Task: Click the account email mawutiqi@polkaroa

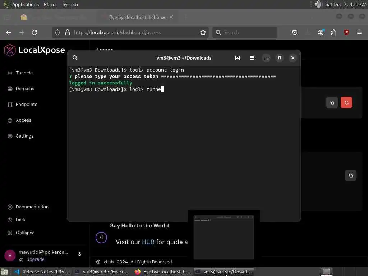Action: tap(43, 252)
